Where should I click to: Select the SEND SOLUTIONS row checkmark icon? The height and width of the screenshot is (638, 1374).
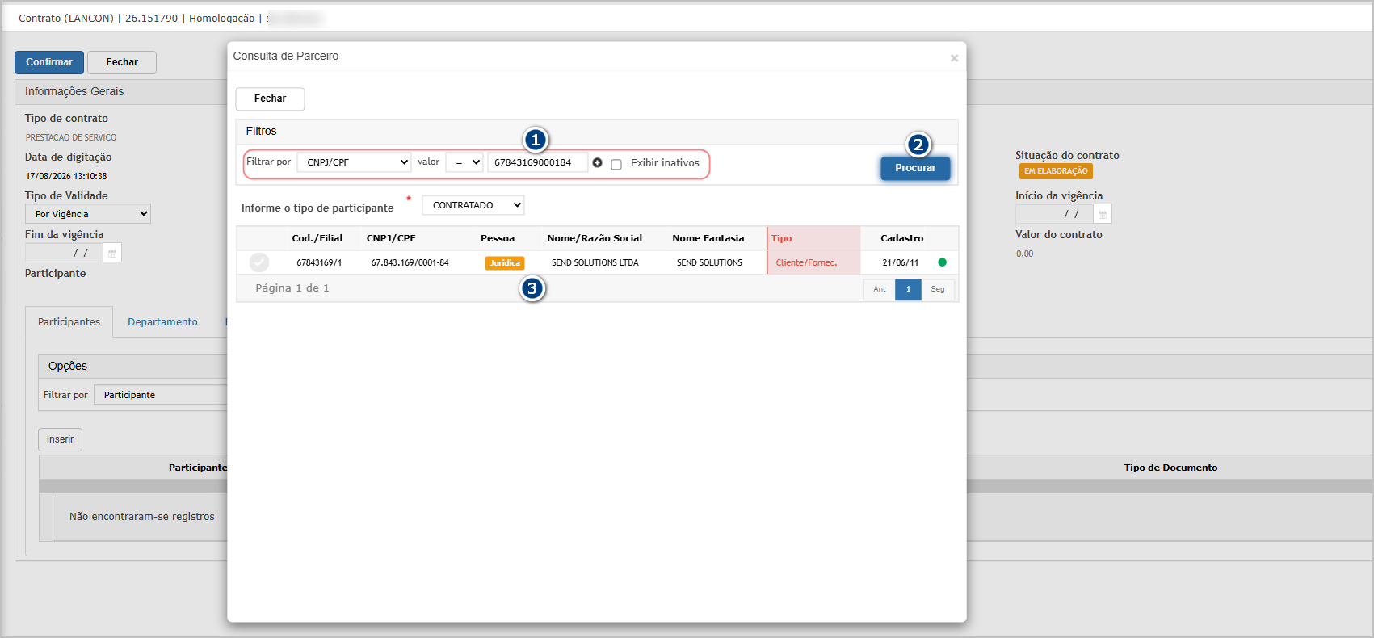point(259,262)
